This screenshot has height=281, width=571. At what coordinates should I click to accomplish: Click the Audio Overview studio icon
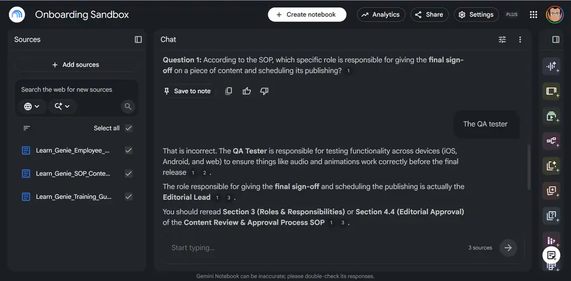(x=551, y=66)
